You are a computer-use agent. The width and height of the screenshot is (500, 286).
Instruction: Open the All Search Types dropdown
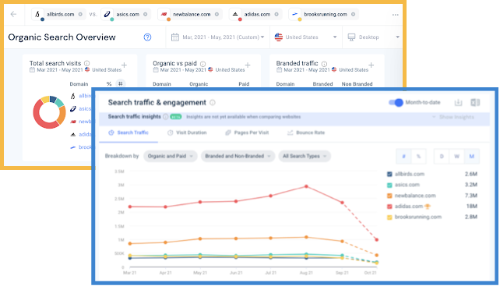click(305, 156)
